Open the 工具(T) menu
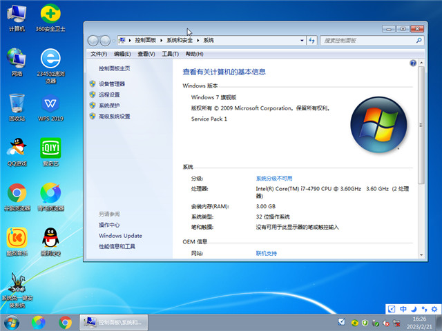The width and height of the screenshot is (442, 331). click(171, 54)
